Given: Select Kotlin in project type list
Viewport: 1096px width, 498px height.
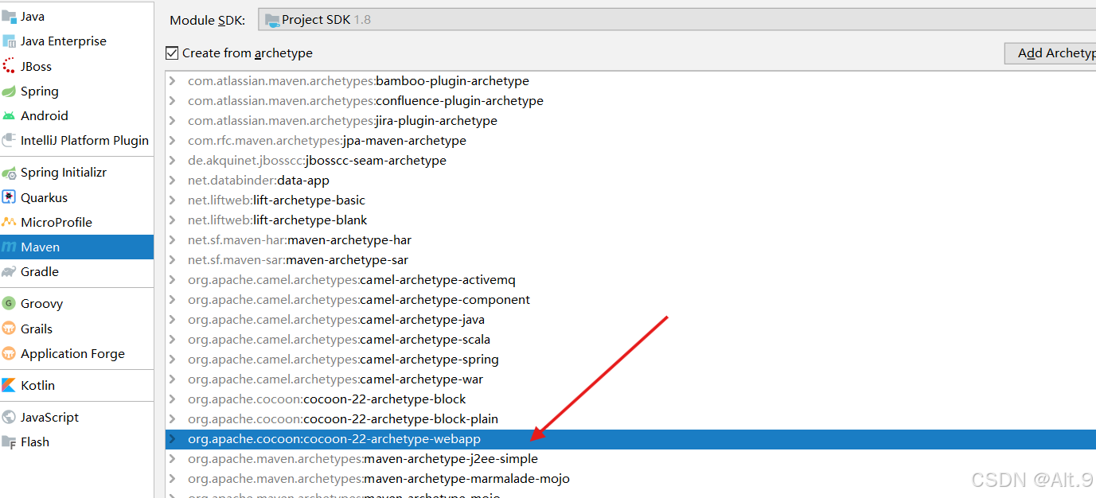Looking at the screenshot, I should (76, 386).
